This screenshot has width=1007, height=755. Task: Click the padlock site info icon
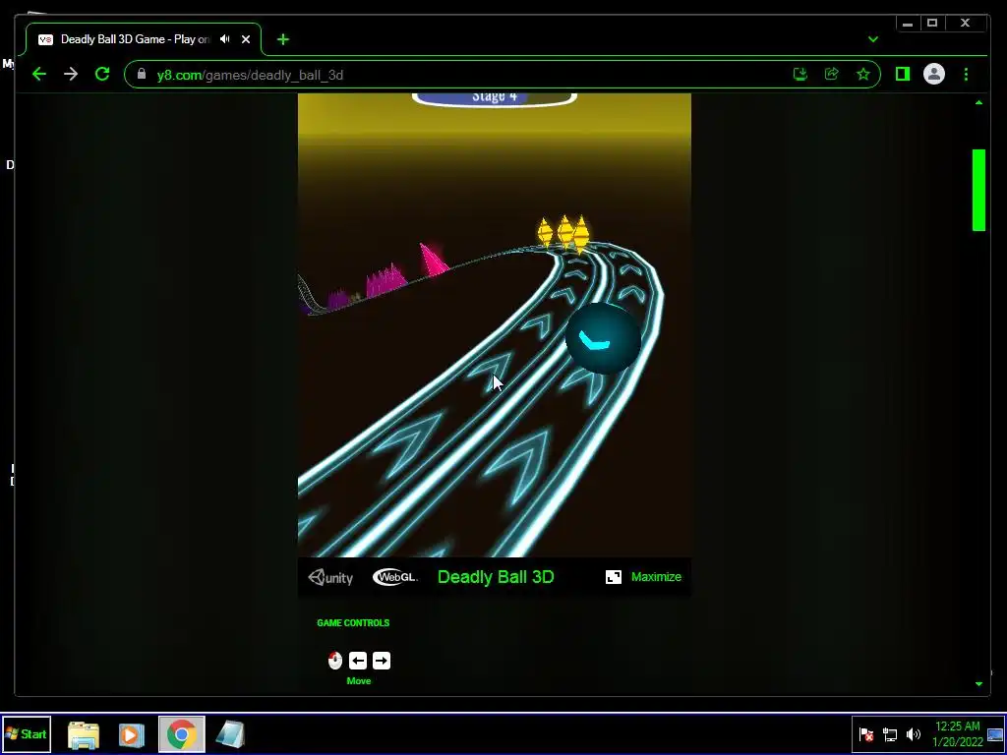tap(142, 75)
